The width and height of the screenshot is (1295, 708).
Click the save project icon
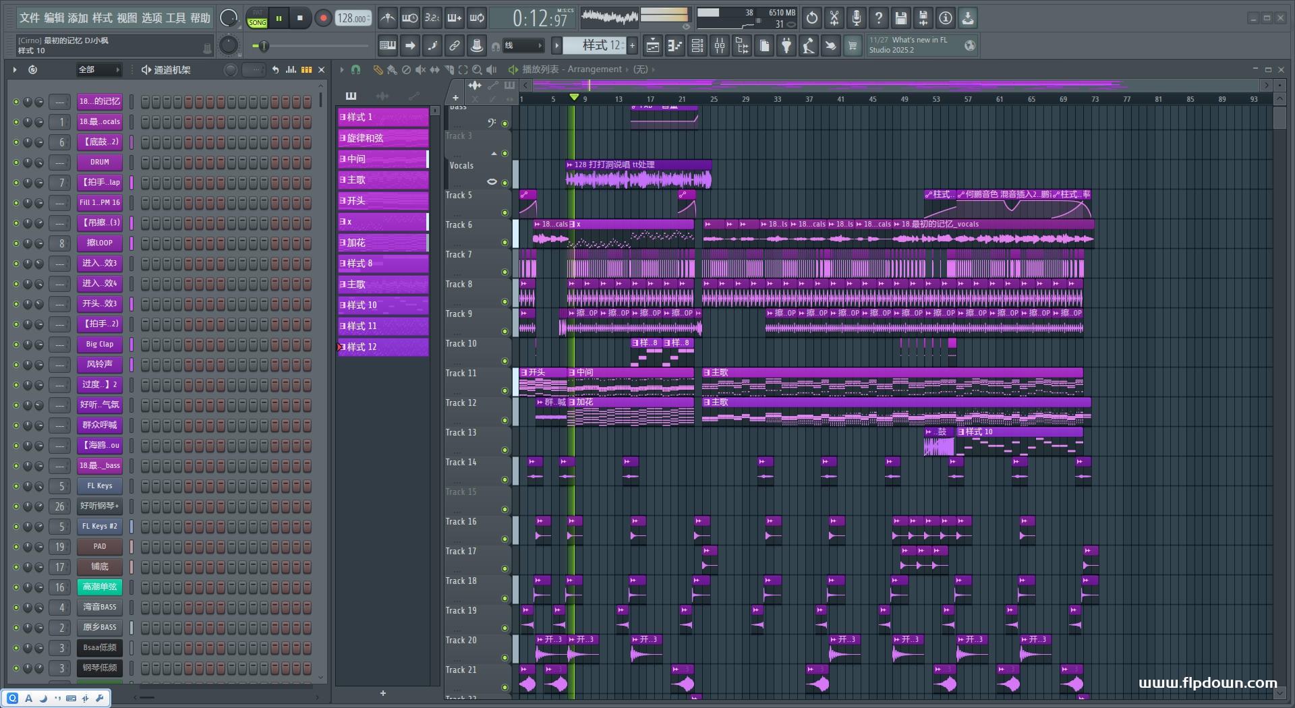(x=900, y=18)
